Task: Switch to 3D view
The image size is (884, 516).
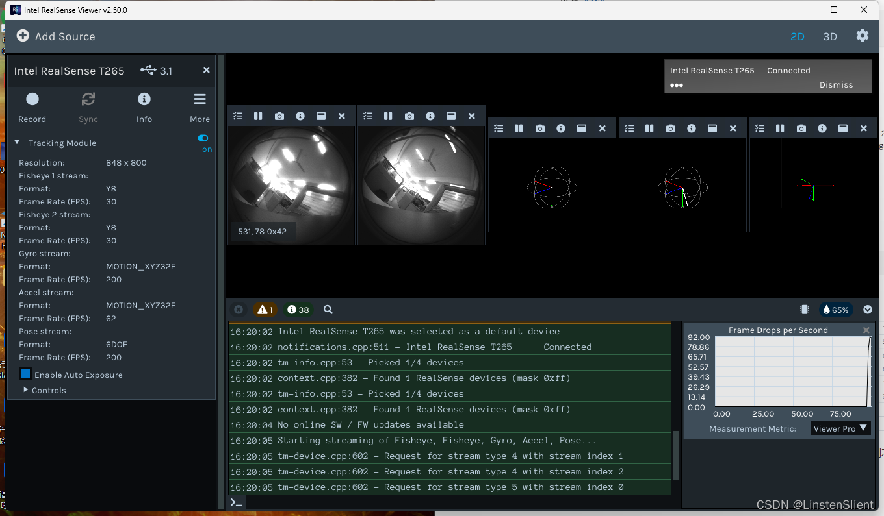Action: (830, 36)
